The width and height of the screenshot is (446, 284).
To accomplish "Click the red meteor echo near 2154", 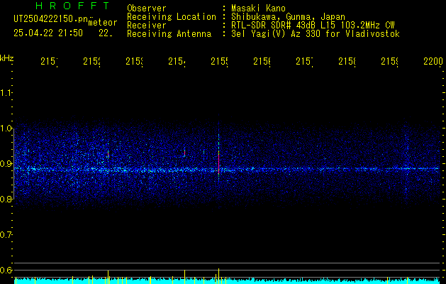I will pos(184,153).
